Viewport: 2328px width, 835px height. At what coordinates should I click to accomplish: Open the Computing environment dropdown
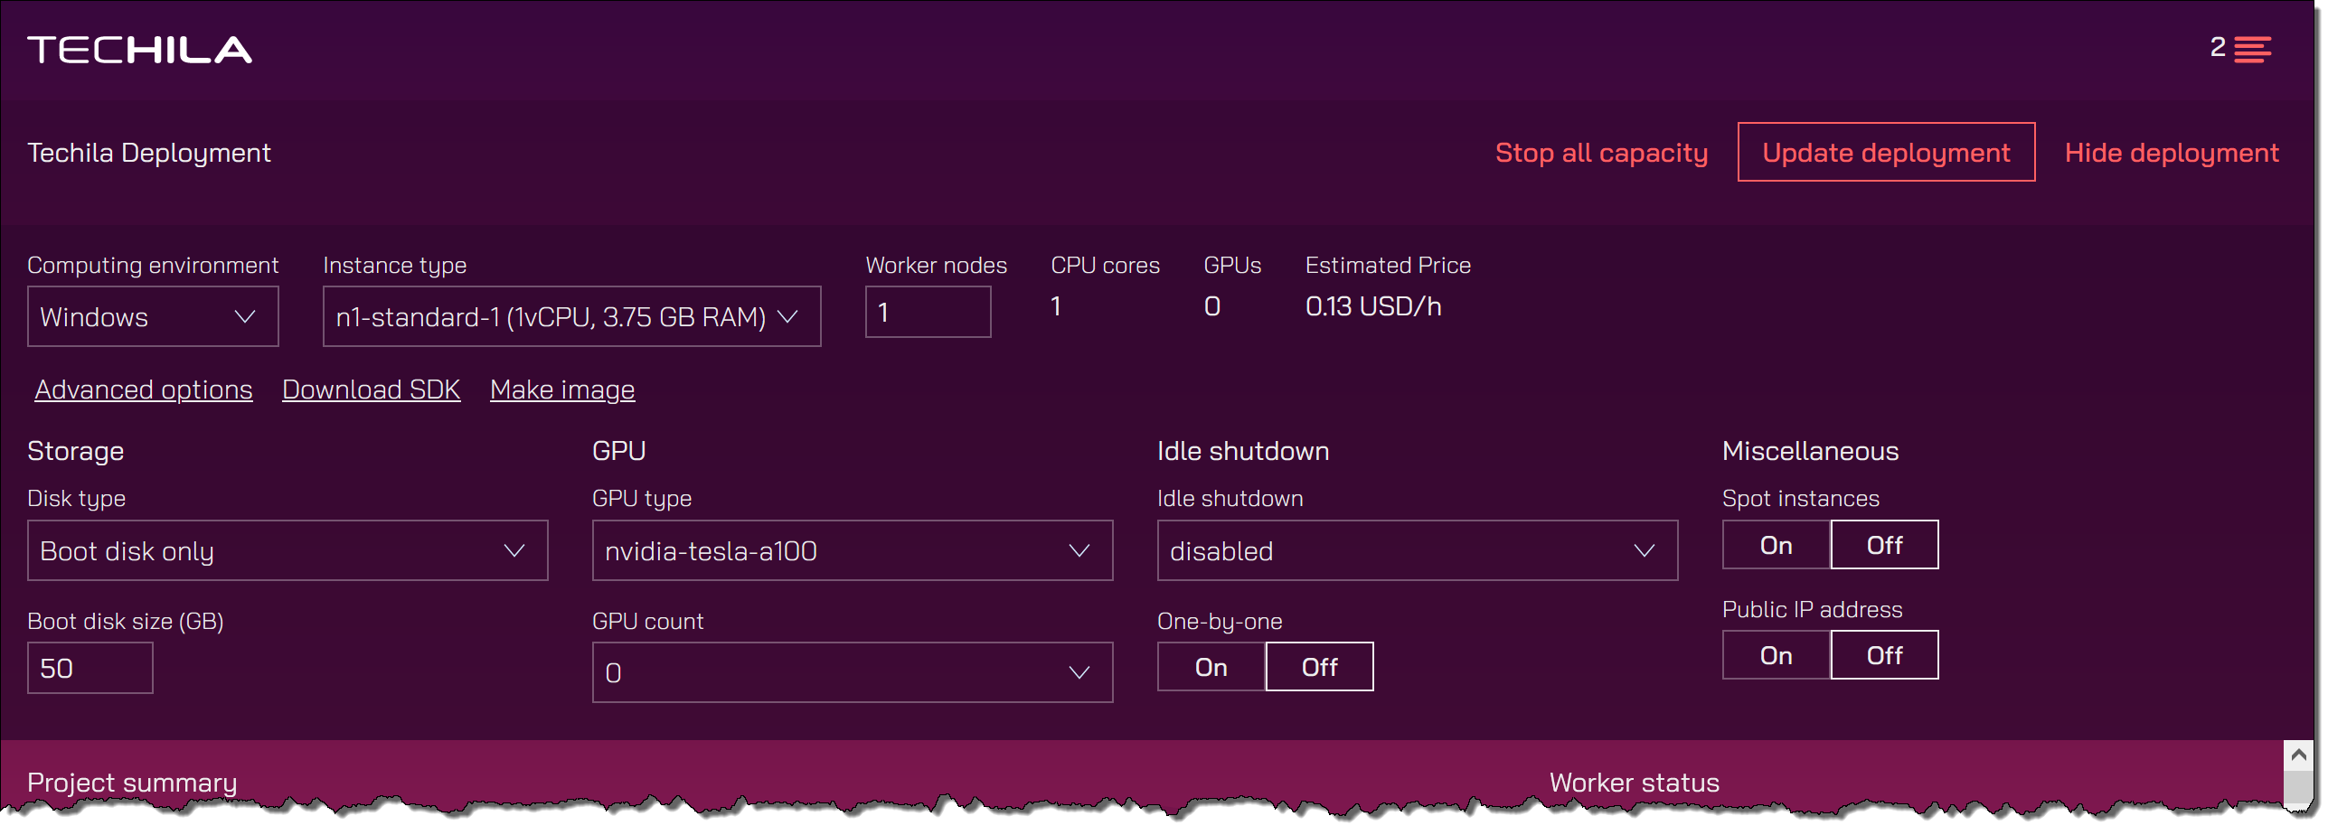153,316
